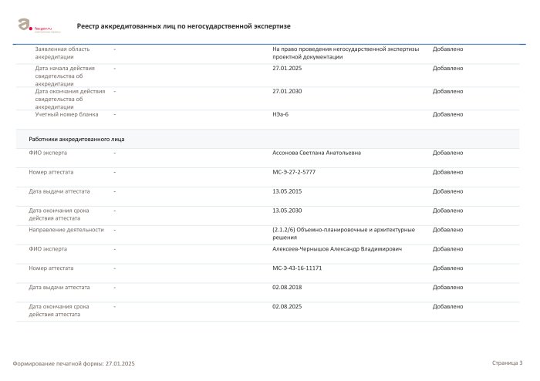The width and height of the screenshot is (540, 381).
Task: Click 'Добавлено' in the 02.08.2018 row
Action: (x=447, y=288)
